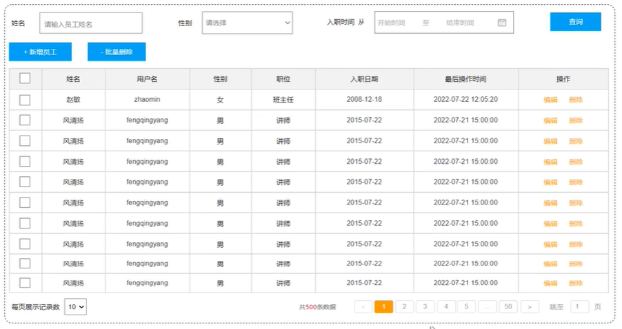The image size is (622, 329).
Task: Click 删除 link in 赵敏 row
Action: (576, 100)
